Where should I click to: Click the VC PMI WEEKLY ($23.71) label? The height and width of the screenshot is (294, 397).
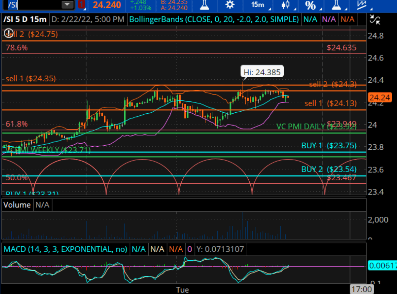point(48,150)
